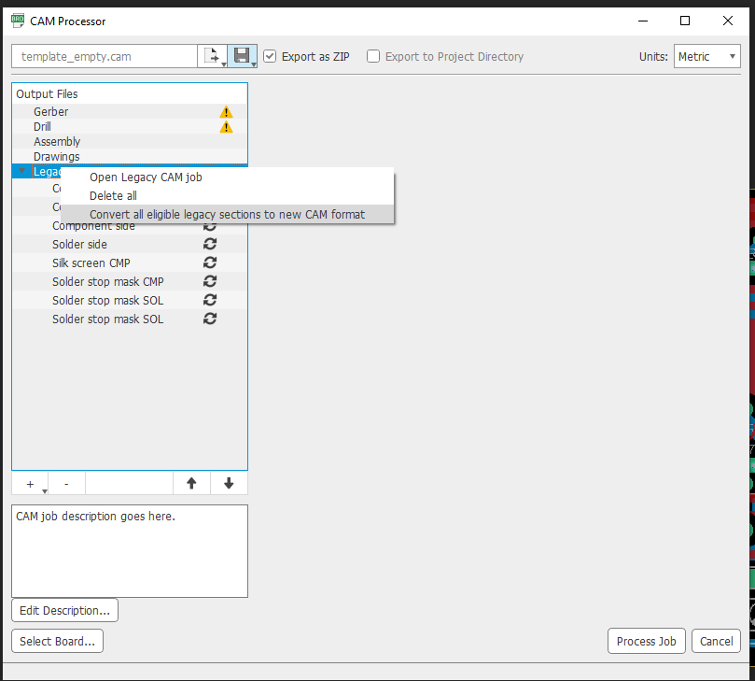The width and height of the screenshot is (755, 681).
Task: Open the Units dropdown set to Metric
Action: 706,56
